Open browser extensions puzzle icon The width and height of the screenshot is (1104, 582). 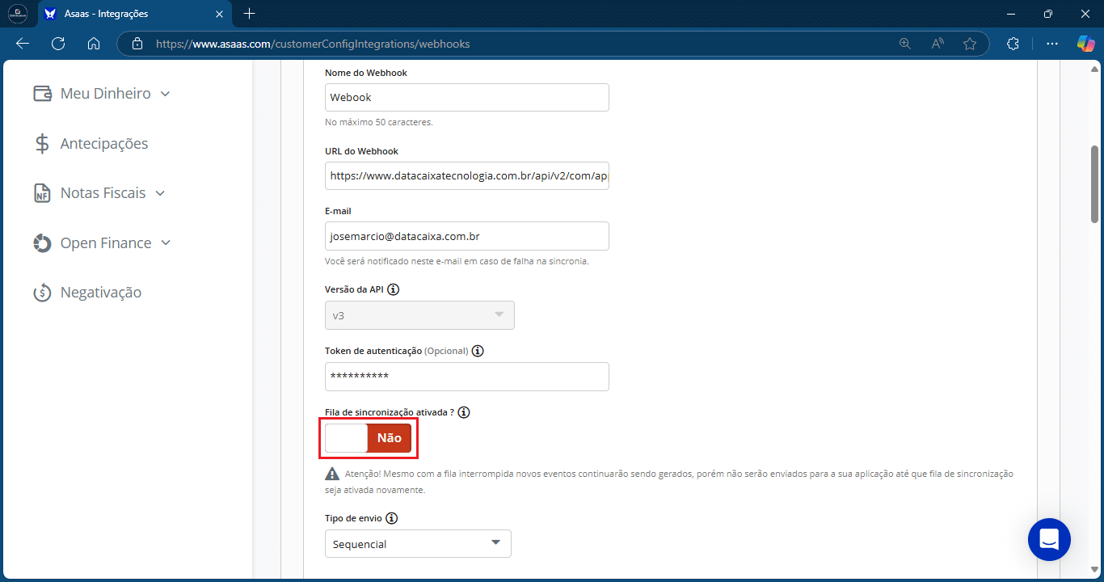point(1013,44)
